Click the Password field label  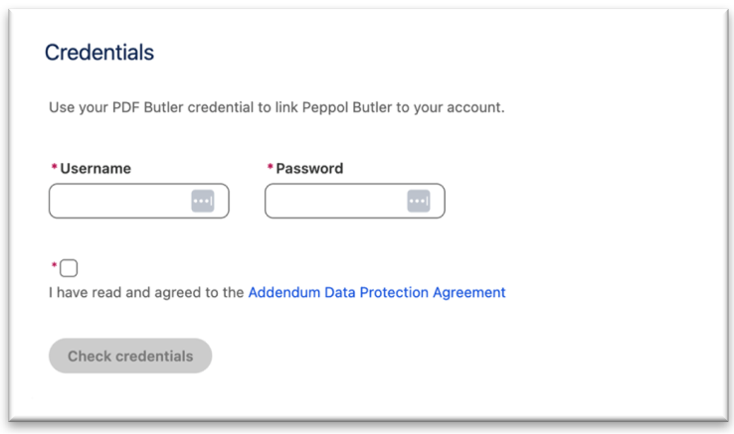[x=309, y=169]
